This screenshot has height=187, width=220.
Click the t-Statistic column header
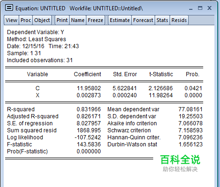161,74
